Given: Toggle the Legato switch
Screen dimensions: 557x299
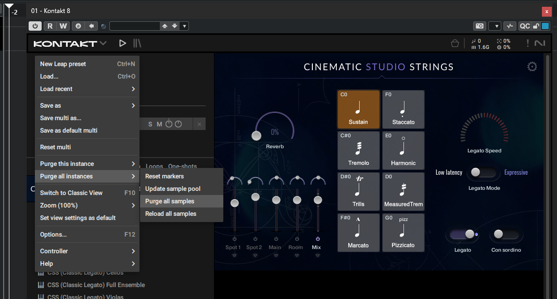Looking at the screenshot, I should click(462, 235).
